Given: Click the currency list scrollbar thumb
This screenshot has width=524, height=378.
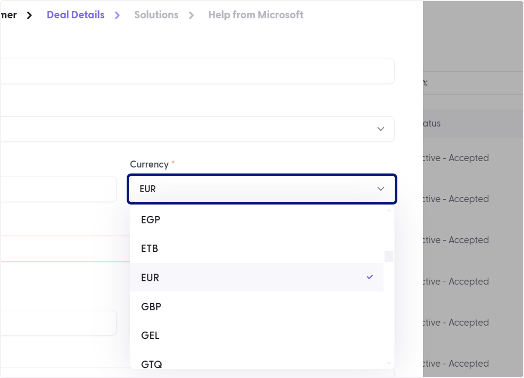Looking at the screenshot, I should point(389,257).
